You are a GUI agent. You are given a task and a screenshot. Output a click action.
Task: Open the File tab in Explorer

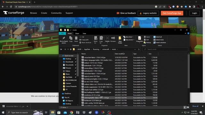click(x=62, y=34)
